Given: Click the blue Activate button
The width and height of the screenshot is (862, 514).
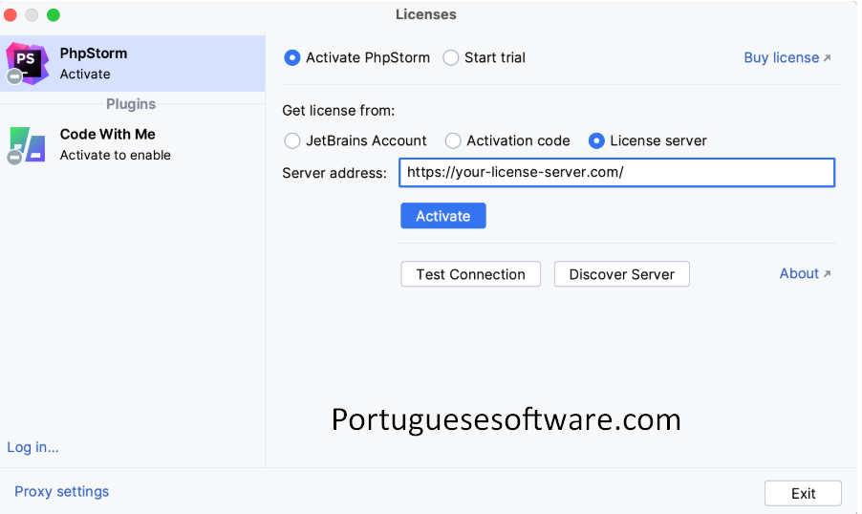Looking at the screenshot, I should 443,216.
